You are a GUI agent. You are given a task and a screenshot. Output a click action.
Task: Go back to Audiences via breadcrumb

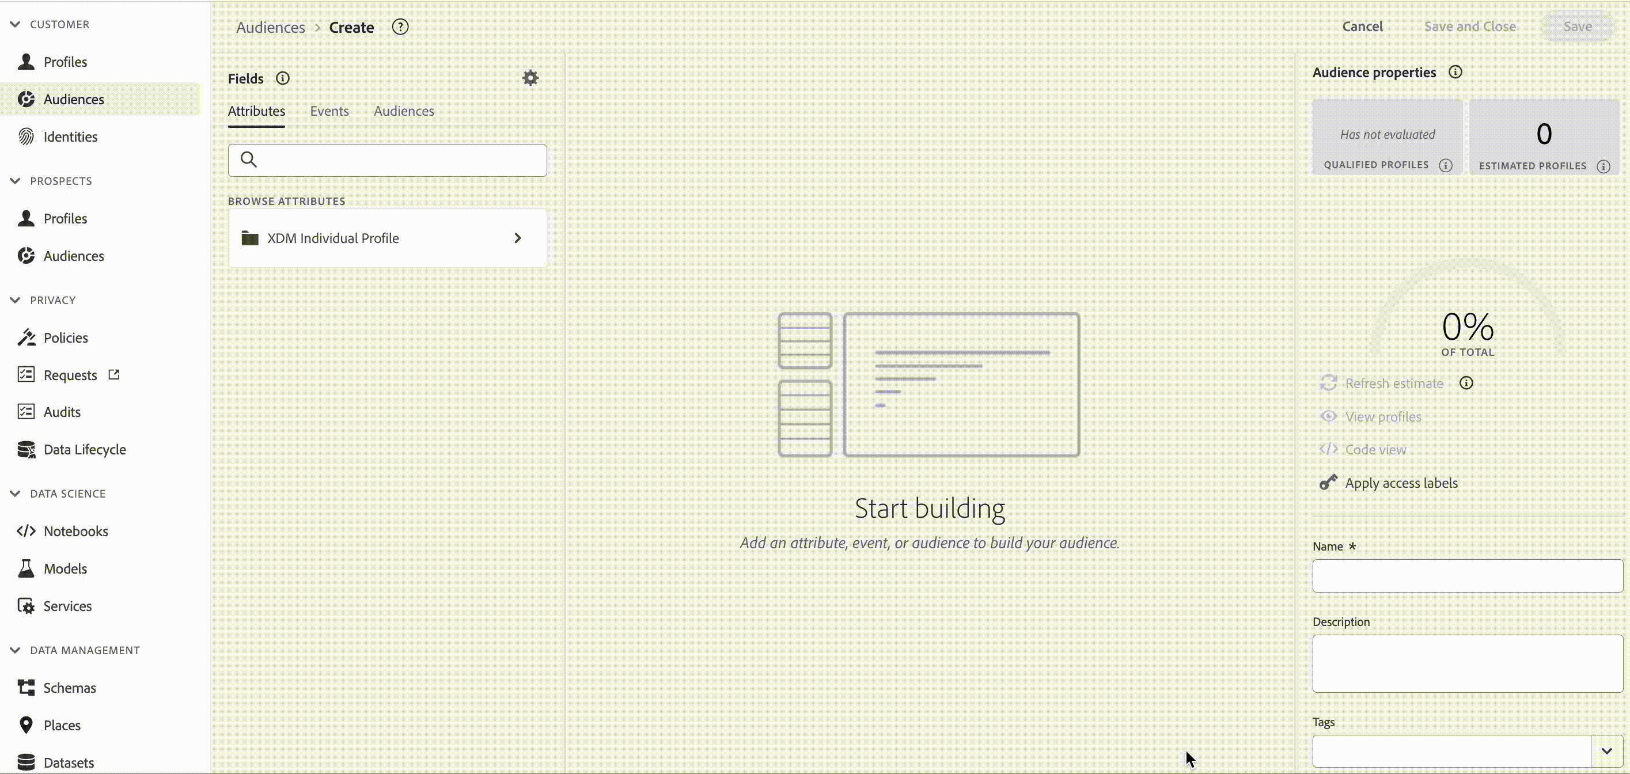(x=271, y=27)
